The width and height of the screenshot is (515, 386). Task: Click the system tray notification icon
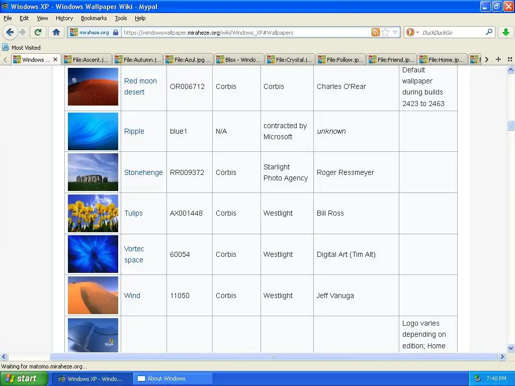click(x=478, y=378)
